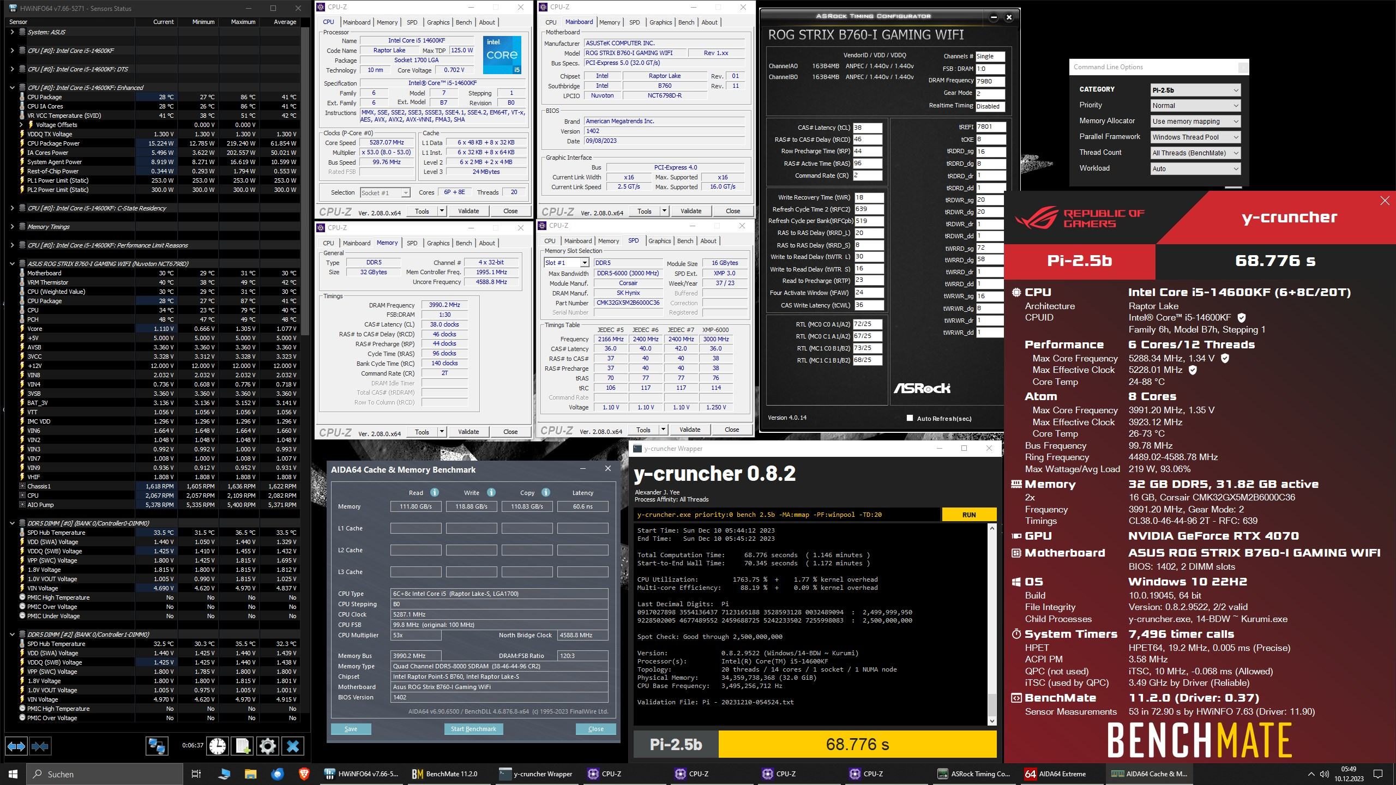Open Task View in taskbar
Viewport: 1396px width, 785px height.
tap(196, 774)
